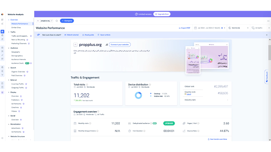Open the Feedback side tab
The image size is (271, 152).
click(x=267, y=77)
